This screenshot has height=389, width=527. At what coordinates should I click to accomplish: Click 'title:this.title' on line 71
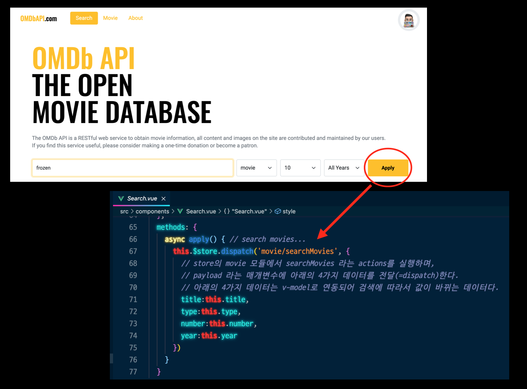213,300
